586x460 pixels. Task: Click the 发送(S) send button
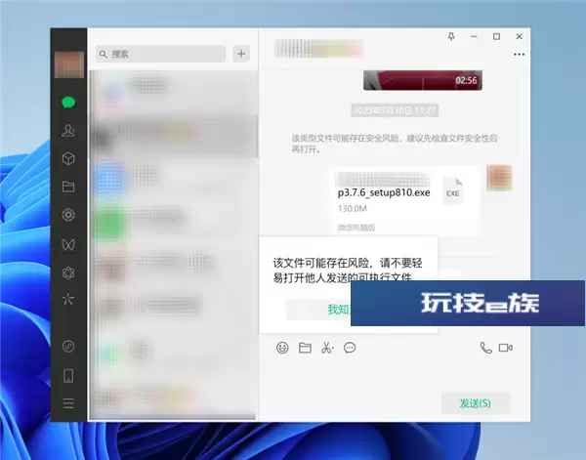(476, 403)
